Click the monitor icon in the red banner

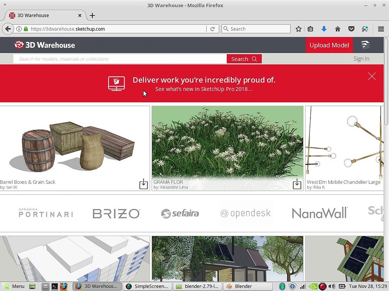(x=116, y=83)
